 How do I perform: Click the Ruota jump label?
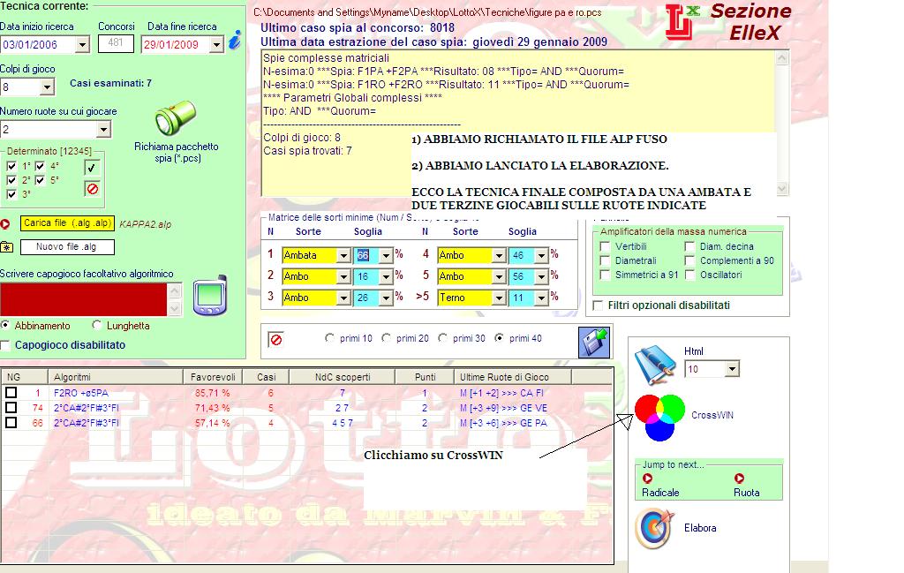tap(747, 493)
